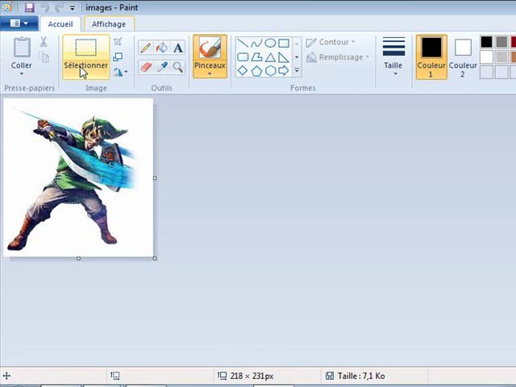Choose the rectangle shape
This screenshot has height=387, width=516.
[x=284, y=43]
